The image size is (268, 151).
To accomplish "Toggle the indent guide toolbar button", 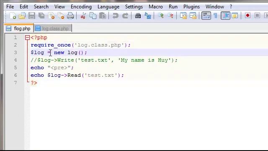I will point(225,16).
